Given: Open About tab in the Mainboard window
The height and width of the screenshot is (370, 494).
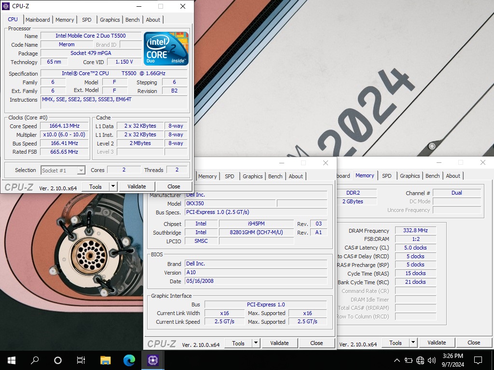Looking at the screenshot, I should click(296, 176).
